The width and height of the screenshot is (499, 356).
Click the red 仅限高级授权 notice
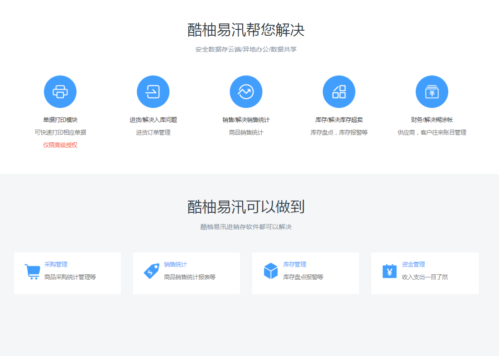coord(60,145)
